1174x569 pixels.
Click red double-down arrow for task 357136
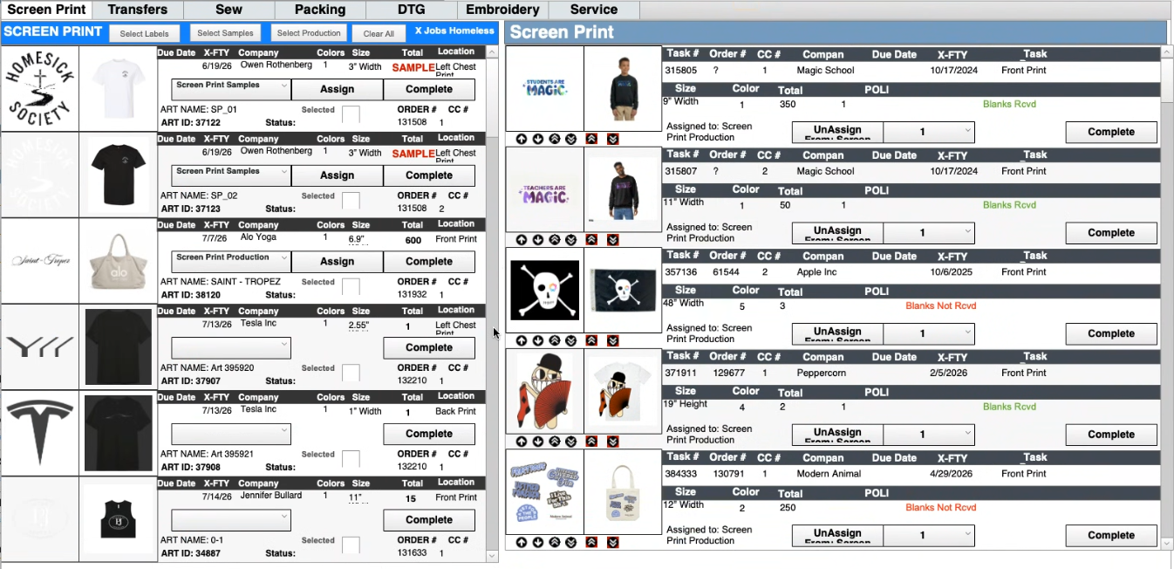612,340
